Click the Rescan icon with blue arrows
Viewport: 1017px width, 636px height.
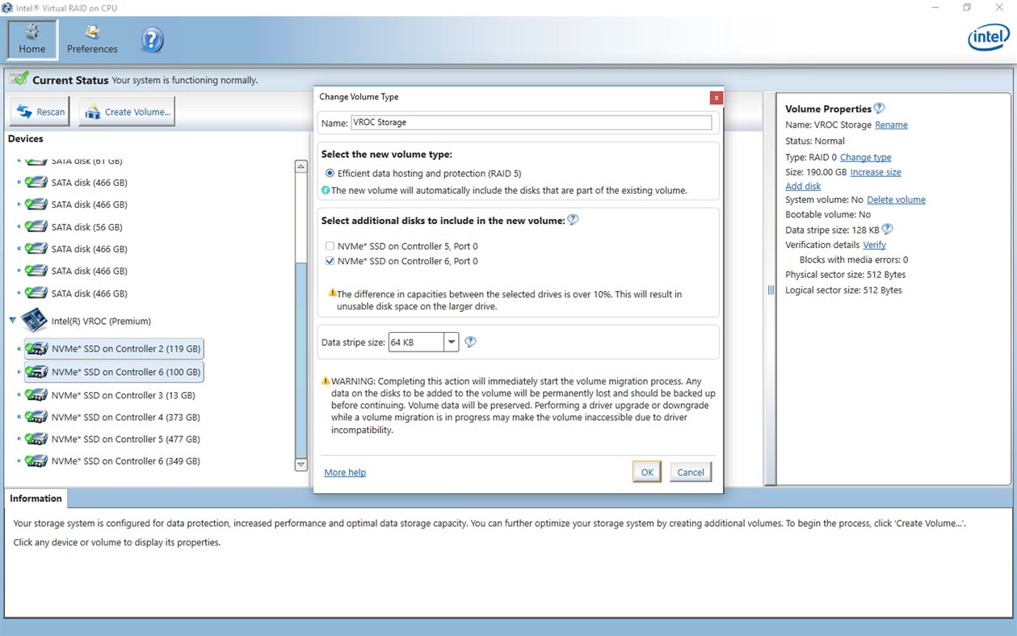[x=25, y=111]
